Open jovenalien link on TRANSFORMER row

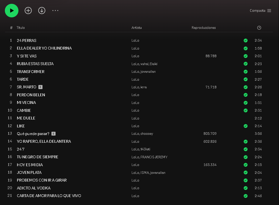pos(148,72)
